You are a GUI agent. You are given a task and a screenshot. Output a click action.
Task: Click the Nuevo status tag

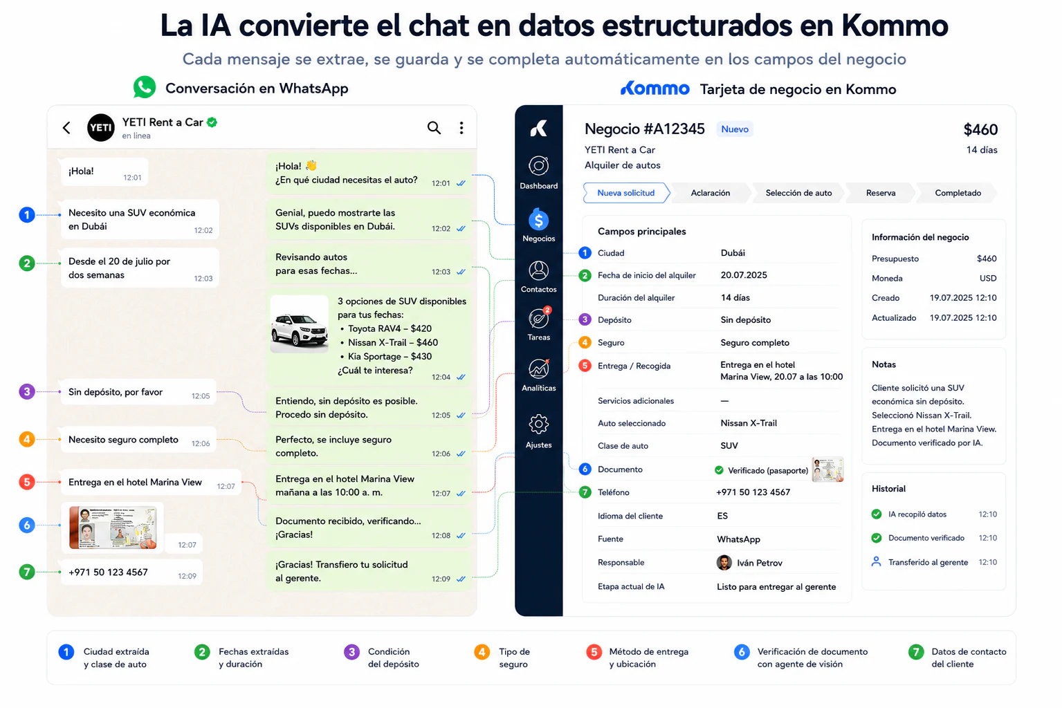(735, 129)
